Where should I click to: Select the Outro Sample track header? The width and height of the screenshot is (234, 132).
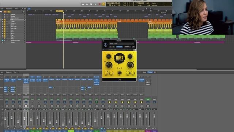tap(15, 18)
